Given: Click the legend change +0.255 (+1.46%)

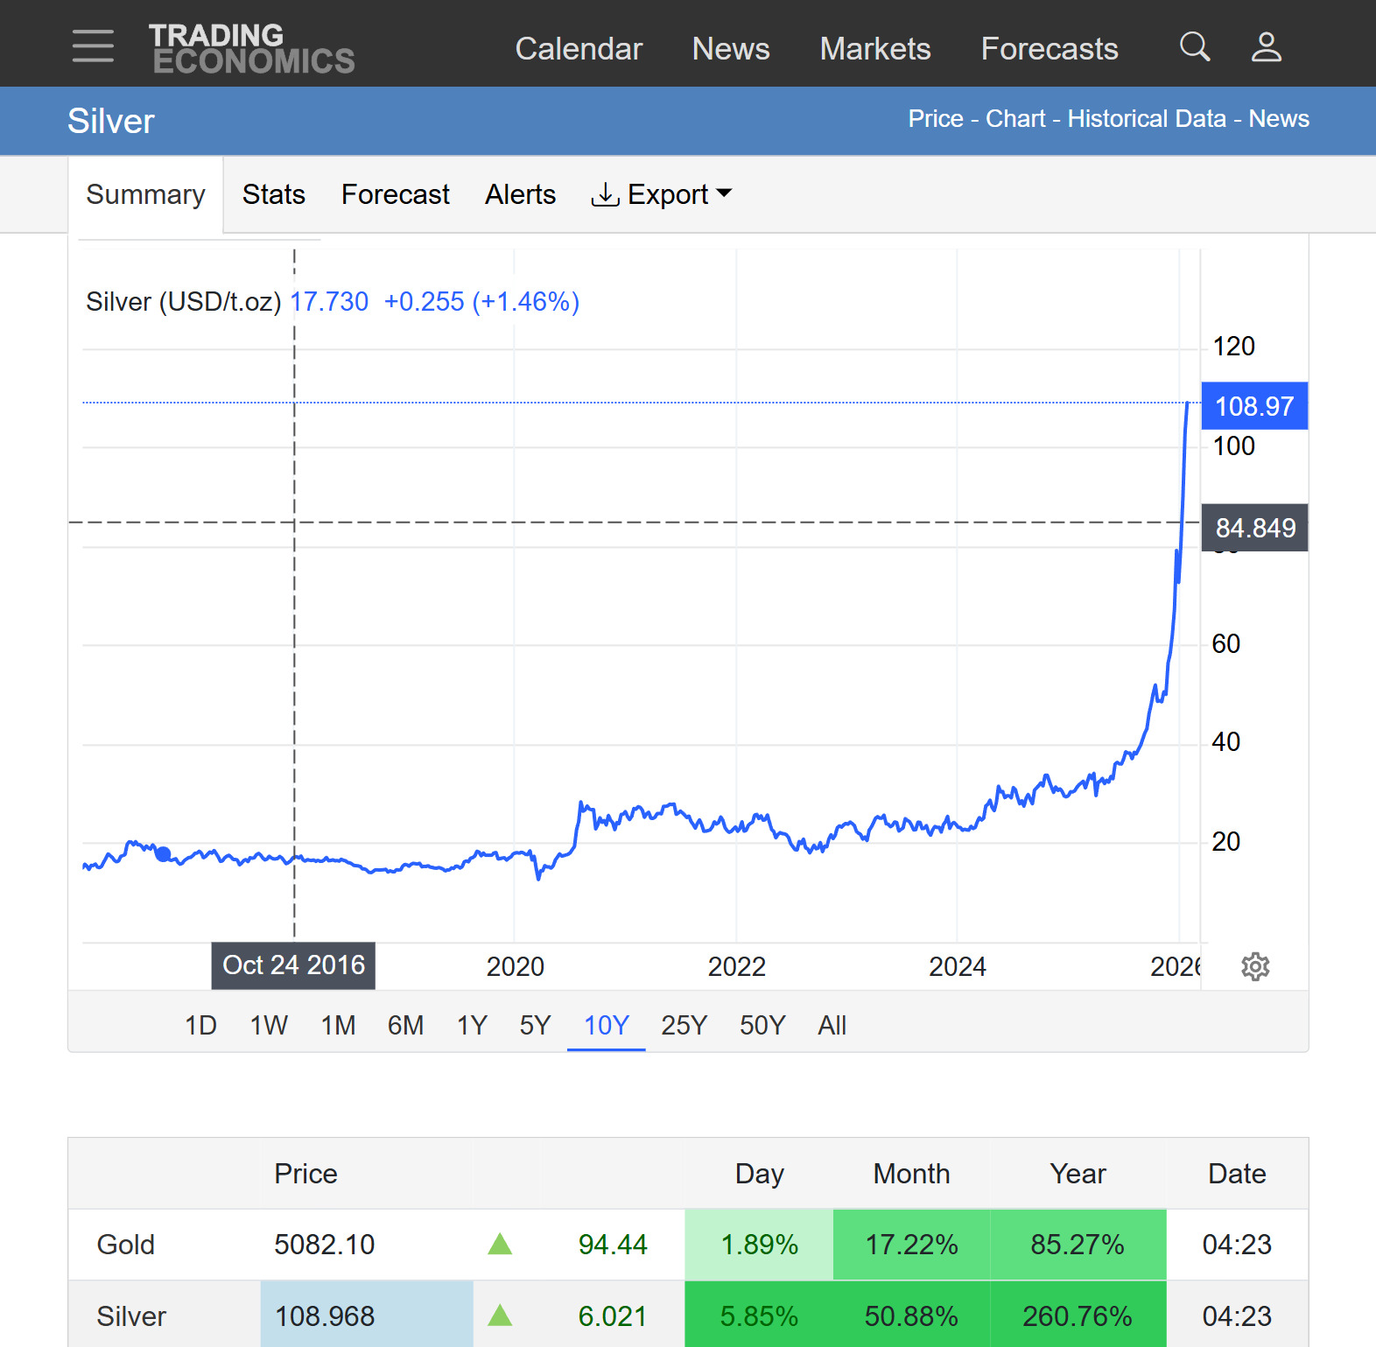Looking at the screenshot, I should 481,302.
